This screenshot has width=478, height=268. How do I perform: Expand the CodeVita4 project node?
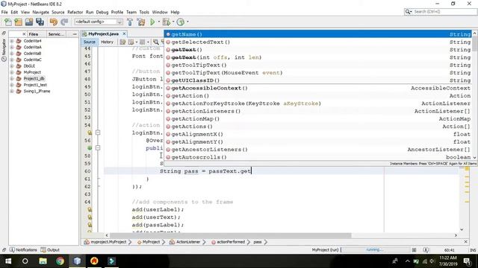click(12, 41)
